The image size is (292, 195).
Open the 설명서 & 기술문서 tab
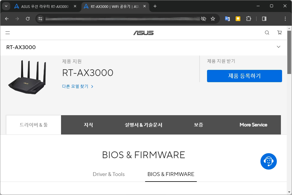coord(143,125)
